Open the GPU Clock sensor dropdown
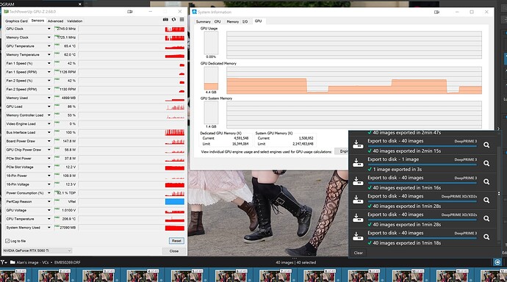The height and width of the screenshot is (282, 507). coord(49,29)
